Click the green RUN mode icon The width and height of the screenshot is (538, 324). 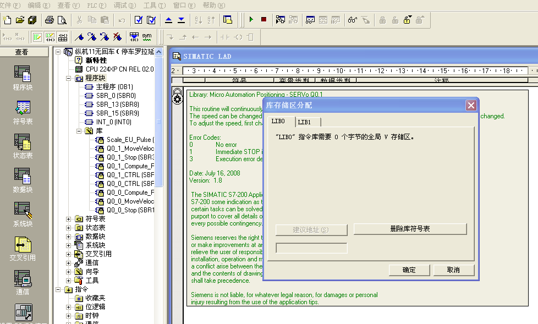[x=251, y=20]
